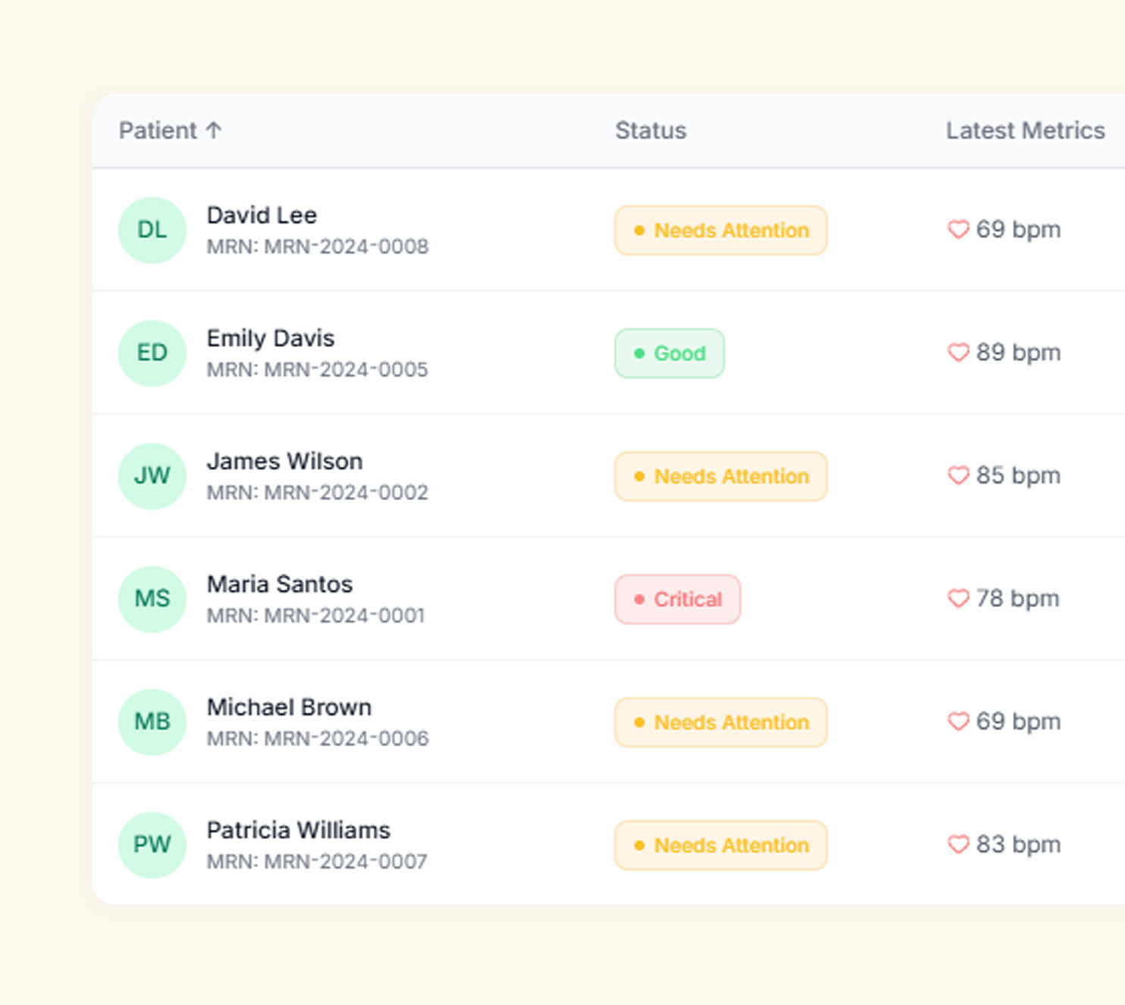Click Michael Brown's MB avatar icon
1125x1005 pixels.
(152, 722)
